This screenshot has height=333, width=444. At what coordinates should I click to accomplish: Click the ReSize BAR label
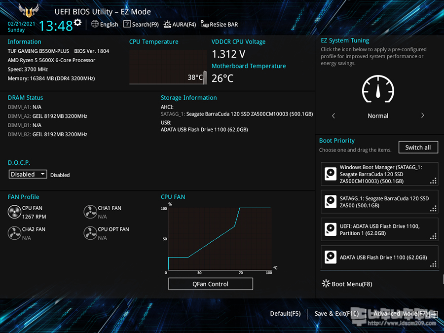[223, 24]
